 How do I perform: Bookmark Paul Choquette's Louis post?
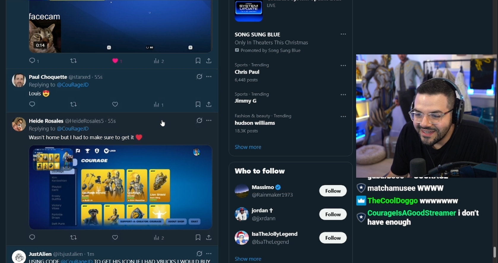[x=198, y=104]
